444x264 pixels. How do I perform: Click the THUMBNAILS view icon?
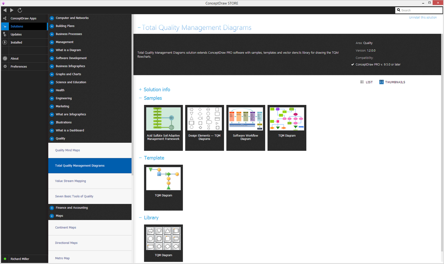[382, 82]
